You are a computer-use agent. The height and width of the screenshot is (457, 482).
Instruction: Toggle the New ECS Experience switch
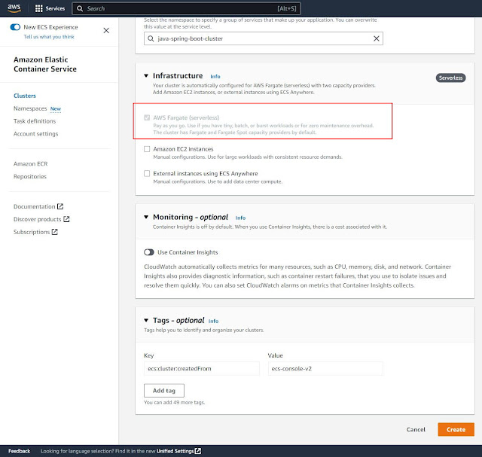(x=15, y=27)
